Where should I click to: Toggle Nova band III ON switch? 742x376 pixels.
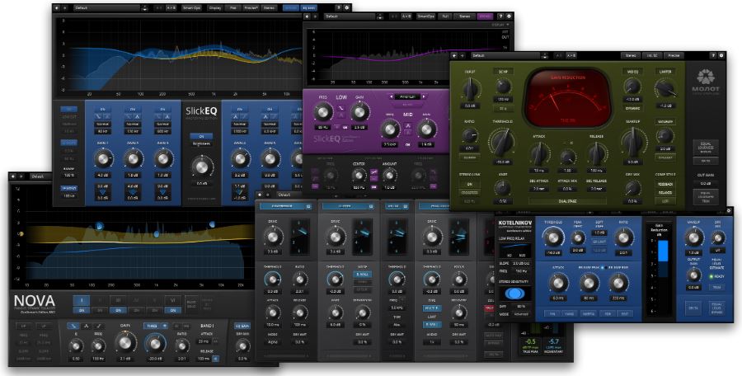[118, 310]
